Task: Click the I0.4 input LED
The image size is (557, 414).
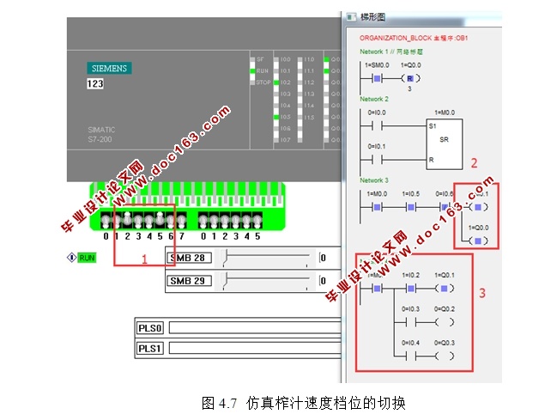Action: click(276, 106)
